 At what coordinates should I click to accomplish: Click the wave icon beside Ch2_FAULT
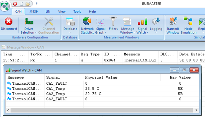click(x=9, y=99)
